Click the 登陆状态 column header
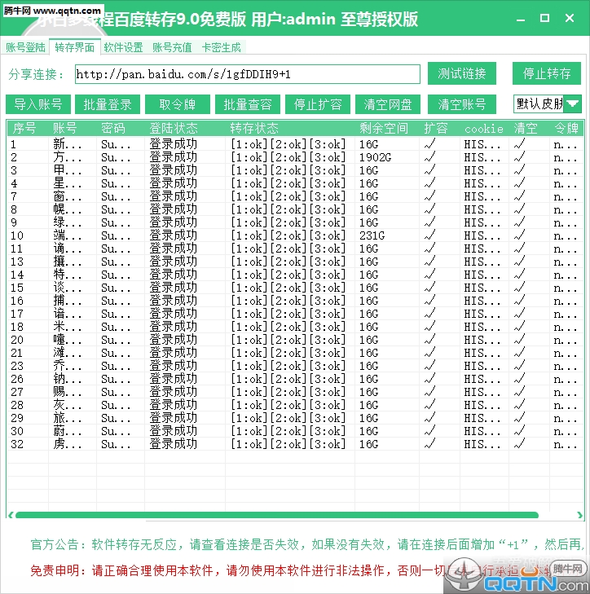This screenshot has height=594, width=590. tap(174, 129)
